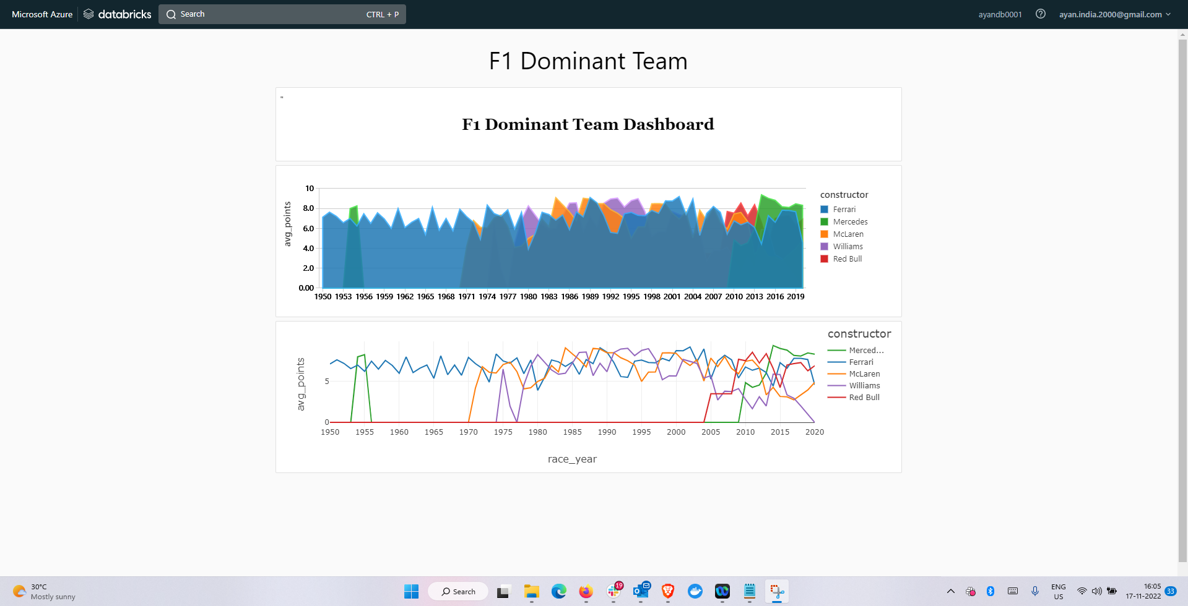Click the Microsoft Azure item in the top bar
This screenshot has height=606, width=1188.
coord(41,14)
